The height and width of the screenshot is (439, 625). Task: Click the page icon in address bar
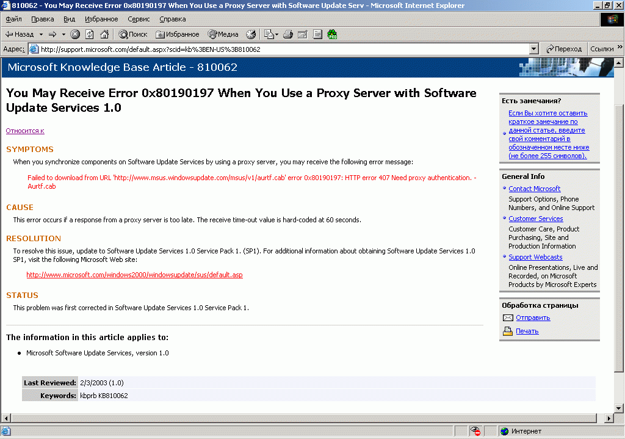click(x=34, y=49)
